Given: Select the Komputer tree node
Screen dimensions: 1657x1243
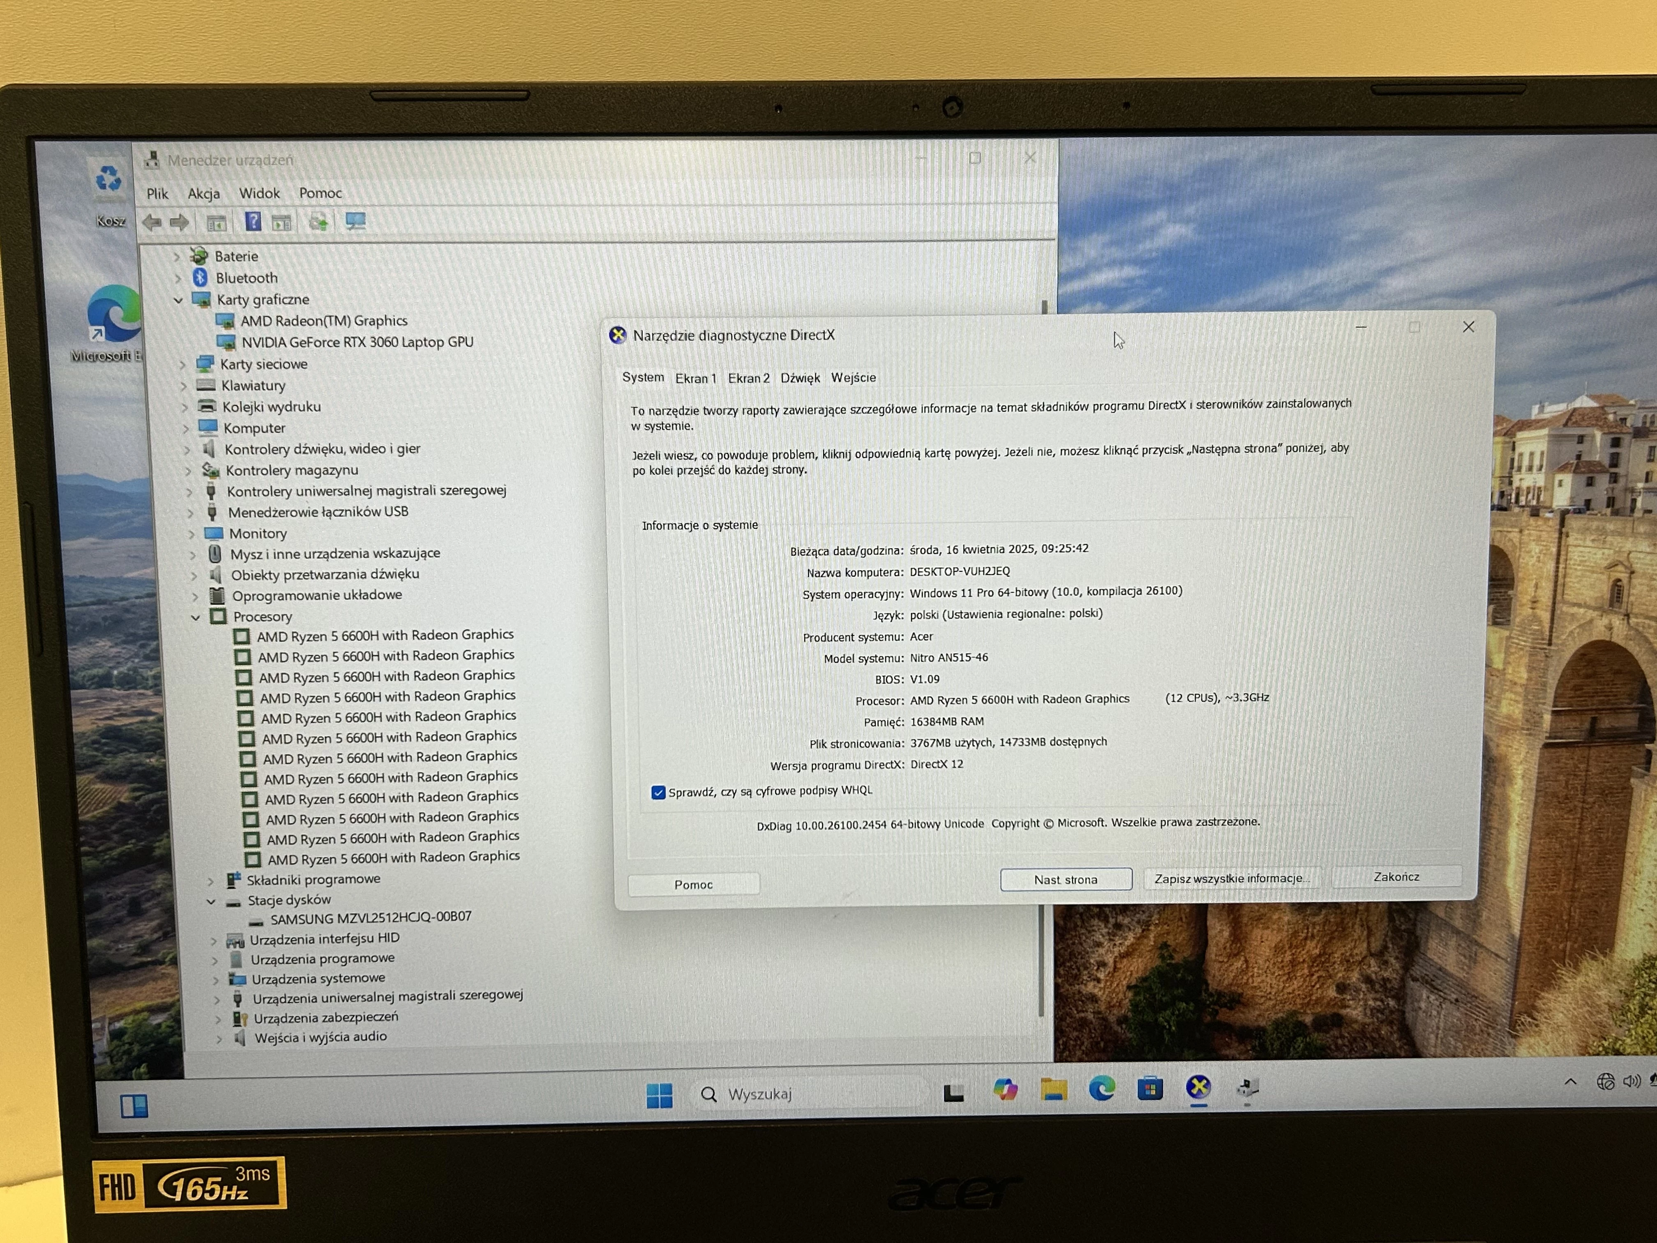Looking at the screenshot, I should [x=241, y=429].
